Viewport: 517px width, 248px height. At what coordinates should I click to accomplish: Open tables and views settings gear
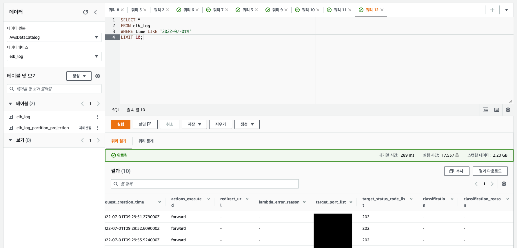click(x=98, y=76)
